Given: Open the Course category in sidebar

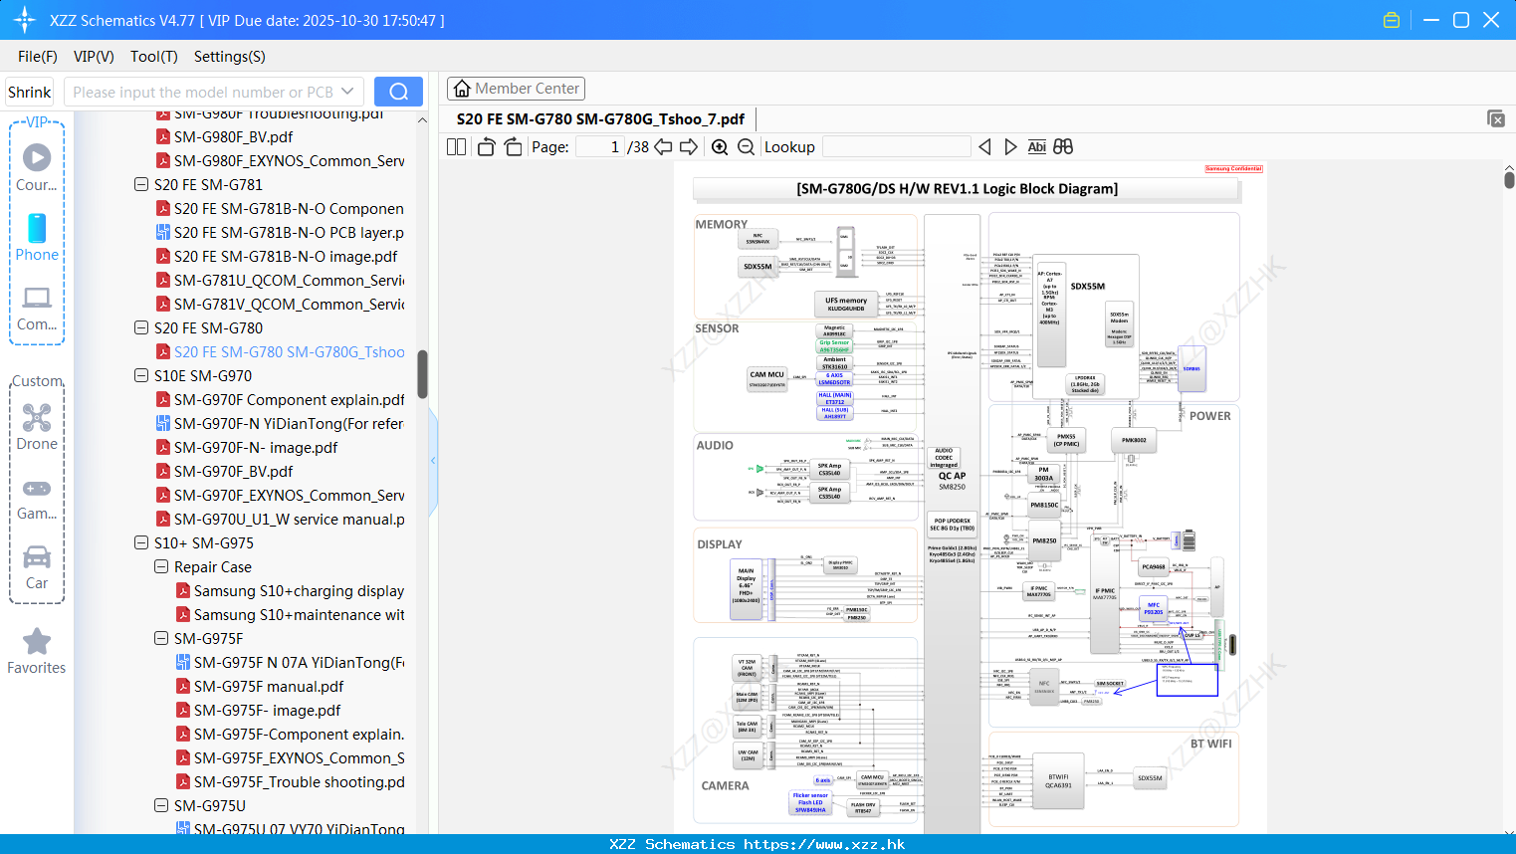Looking at the screenshot, I should 37,167.
